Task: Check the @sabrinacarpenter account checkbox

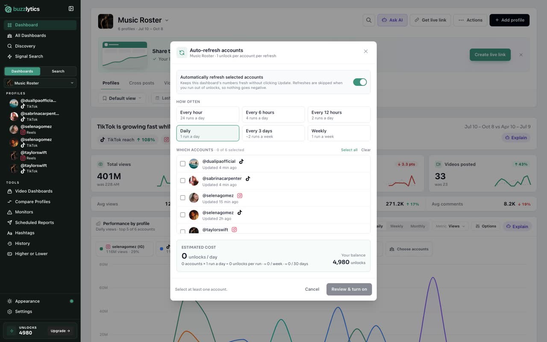Action: 182,181
